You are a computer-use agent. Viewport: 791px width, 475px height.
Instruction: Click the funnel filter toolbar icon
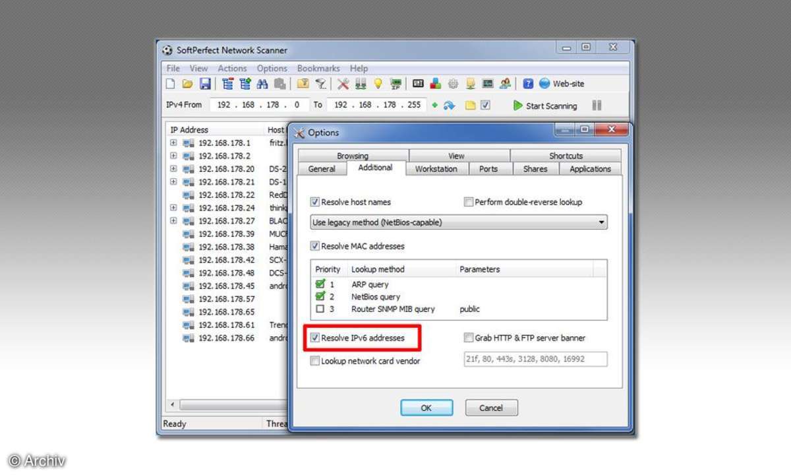(x=320, y=84)
